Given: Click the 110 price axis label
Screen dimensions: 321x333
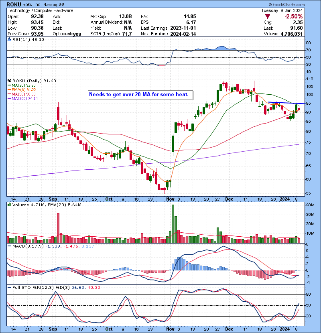Looking at the screenshot, I should (x=309, y=79).
